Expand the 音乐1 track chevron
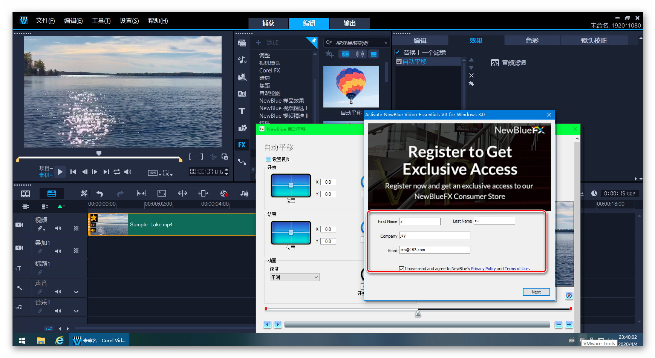This screenshot has height=358, width=655. (x=76, y=311)
